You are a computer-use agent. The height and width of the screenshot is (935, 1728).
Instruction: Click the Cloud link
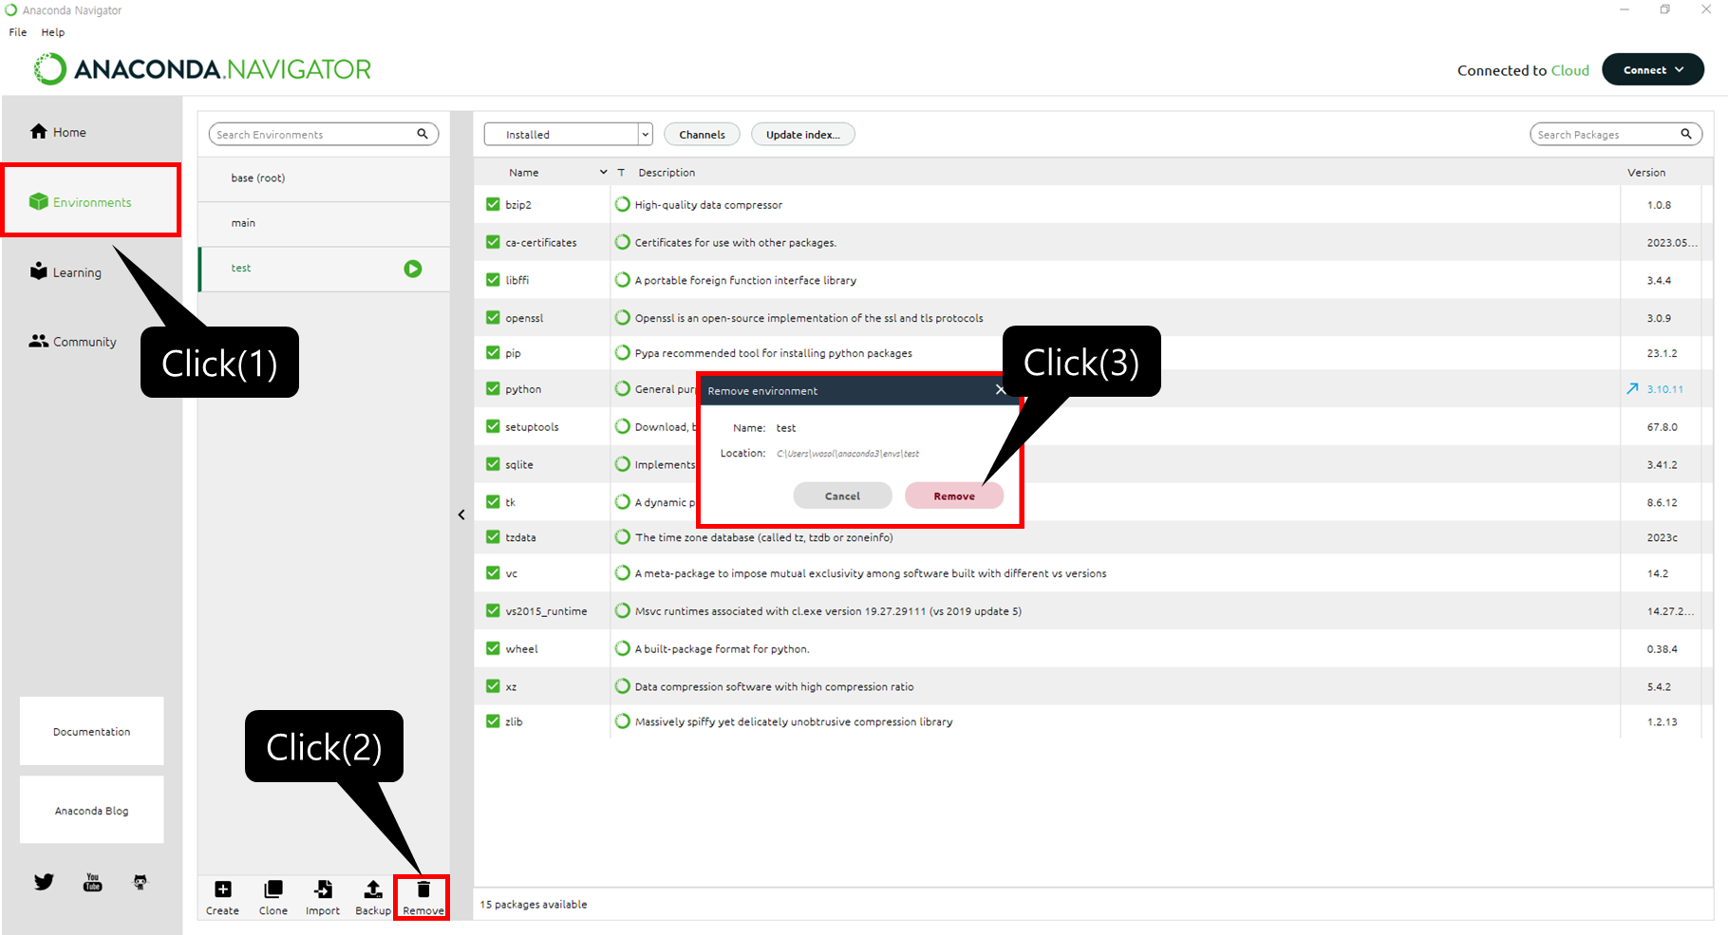[x=1570, y=70]
